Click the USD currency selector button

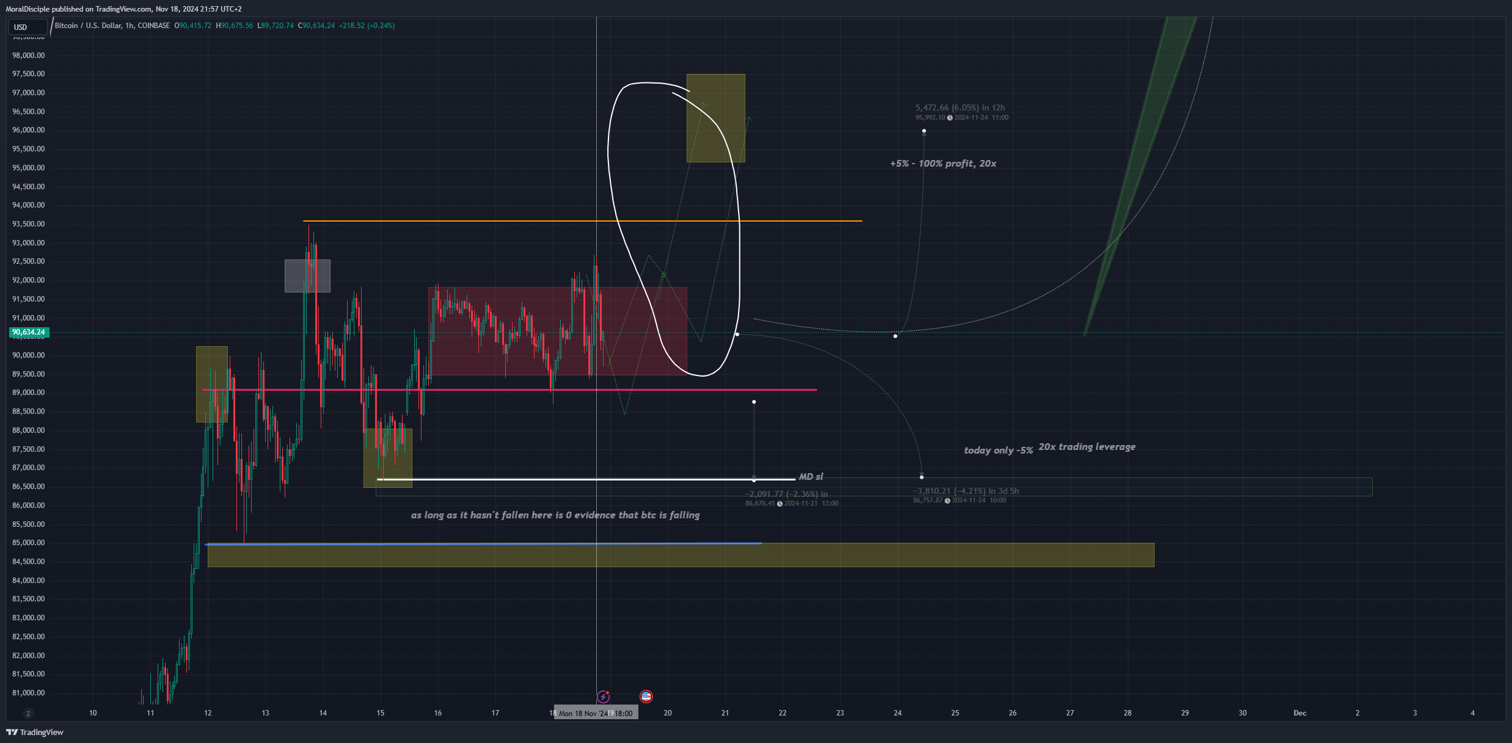pos(27,27)
